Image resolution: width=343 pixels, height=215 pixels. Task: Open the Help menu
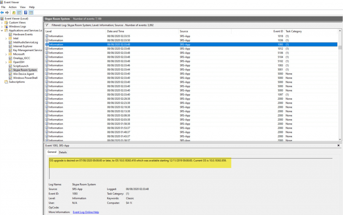[32, 7]
